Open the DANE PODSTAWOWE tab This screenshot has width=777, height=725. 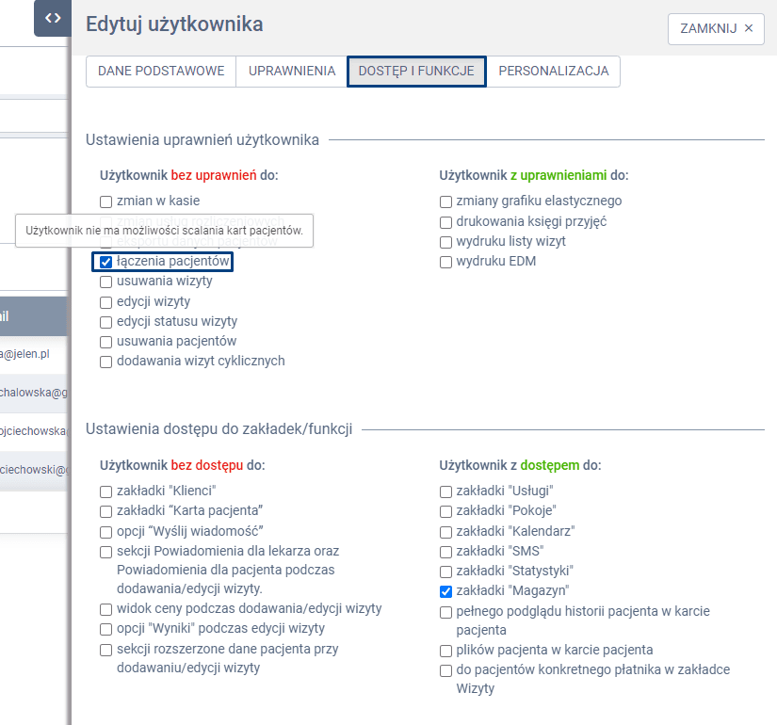161,71
